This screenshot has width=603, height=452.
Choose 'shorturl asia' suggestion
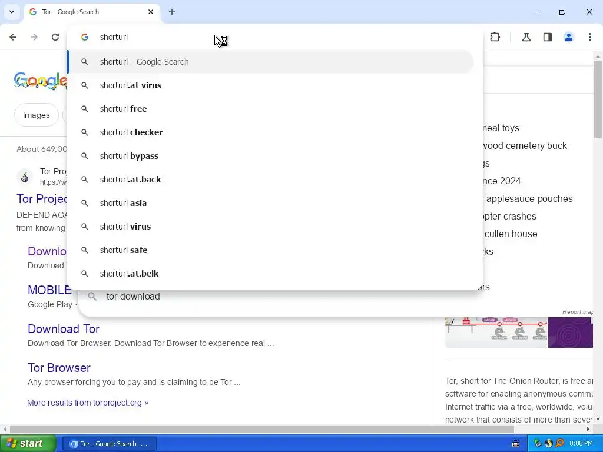(x=271, y=203)
